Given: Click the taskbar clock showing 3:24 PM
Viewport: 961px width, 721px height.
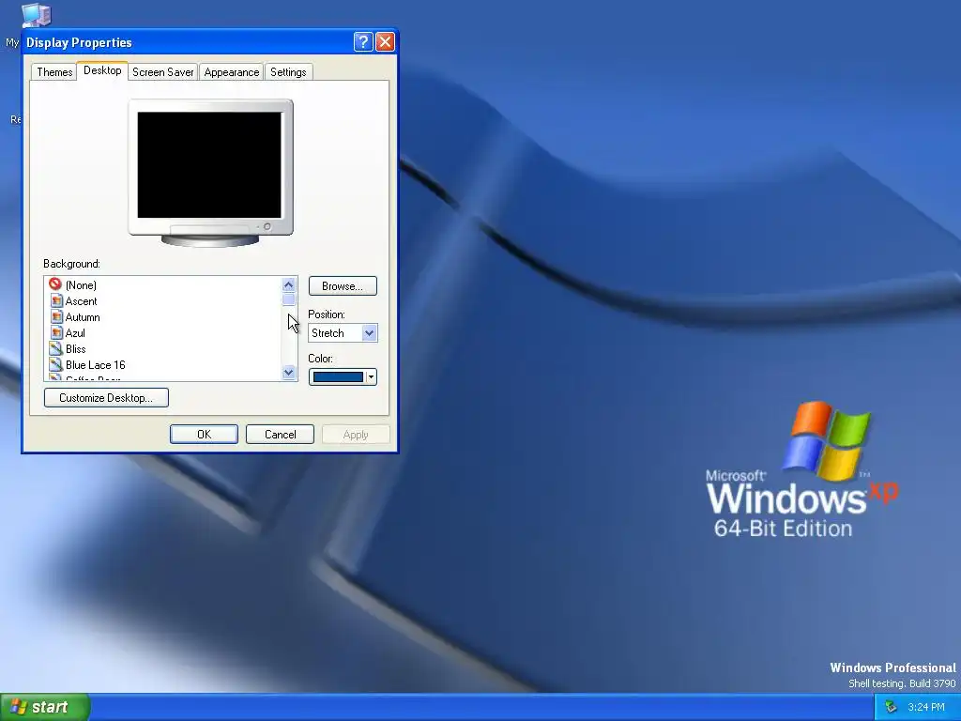Looking at the screenshot, I should coord(926,707).
